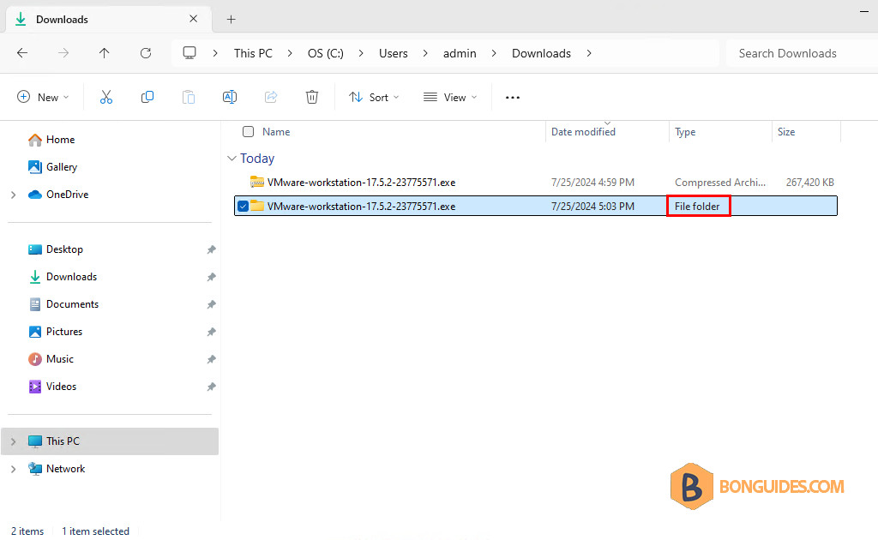The height and width of the screenshot is (540, 878).
Task: Refresh the Downloads folder view
Action: coord(146,53)
